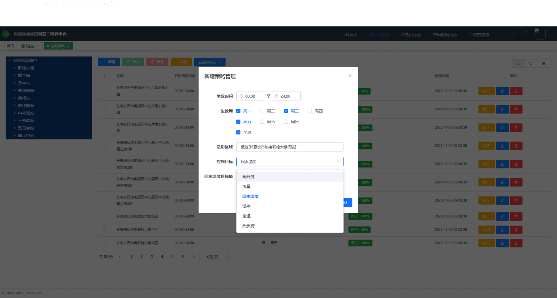Open the column grid settings icon
The height and width of the screenshot is (298, 557).
544,63
